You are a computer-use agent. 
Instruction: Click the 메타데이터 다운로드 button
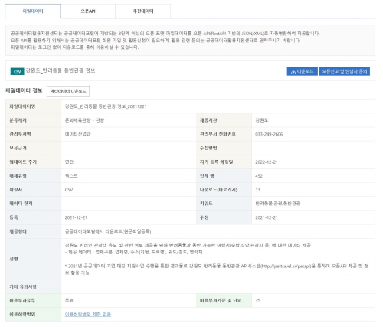tap(68, 91)
